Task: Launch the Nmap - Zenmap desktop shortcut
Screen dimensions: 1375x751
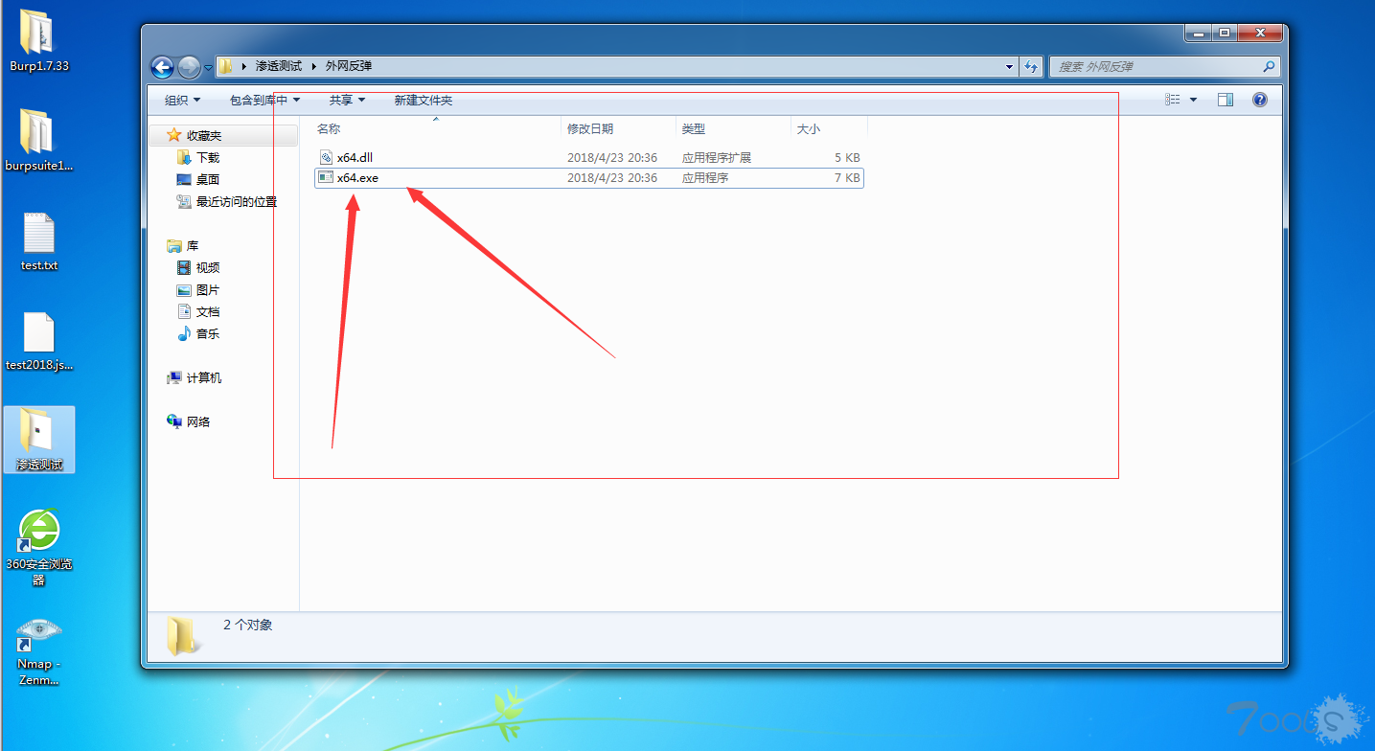Action: click(x=39, y=649)
